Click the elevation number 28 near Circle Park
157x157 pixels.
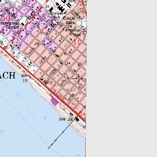(x=70, y=26)
